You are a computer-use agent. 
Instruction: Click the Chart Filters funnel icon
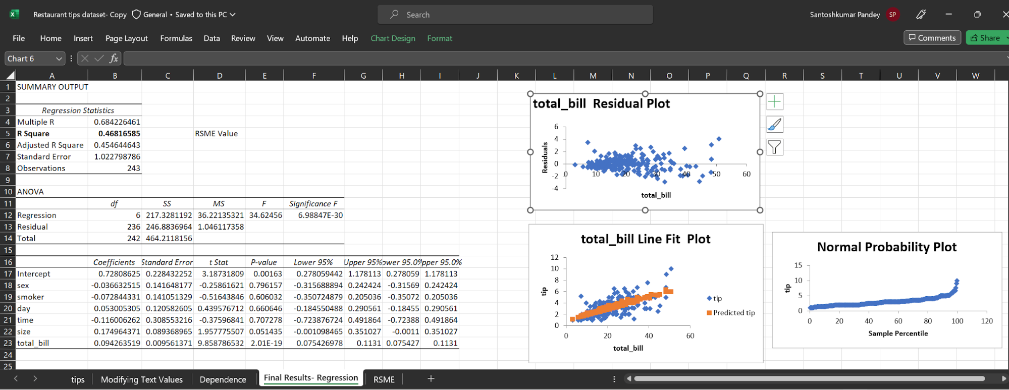click(x=774, y=147)
